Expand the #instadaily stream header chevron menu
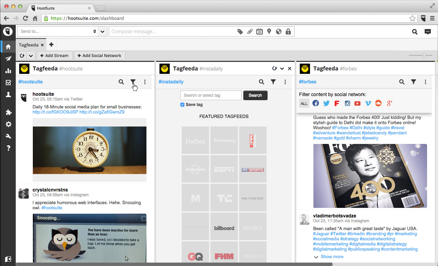 click(x=282, y=69)
